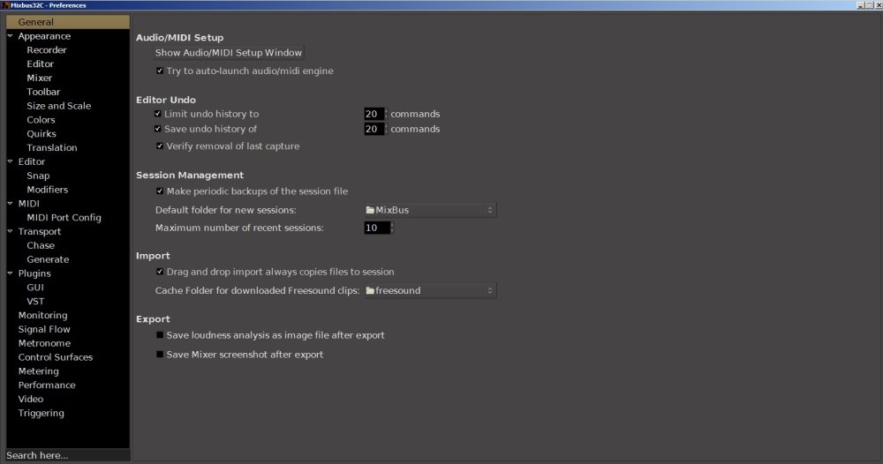883x464 pixels.
Task: Open the Snap preferences page
Action: click(x=38, y=176)
